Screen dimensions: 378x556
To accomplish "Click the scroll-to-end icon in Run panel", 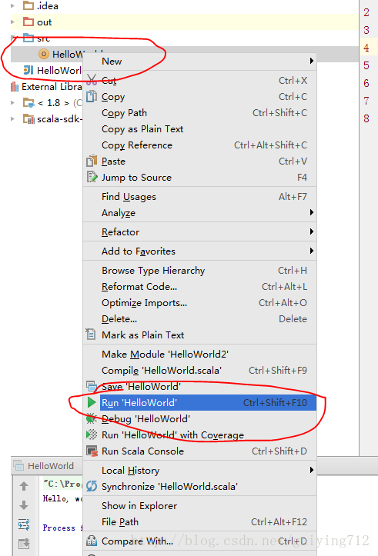I will pos(24,543).
